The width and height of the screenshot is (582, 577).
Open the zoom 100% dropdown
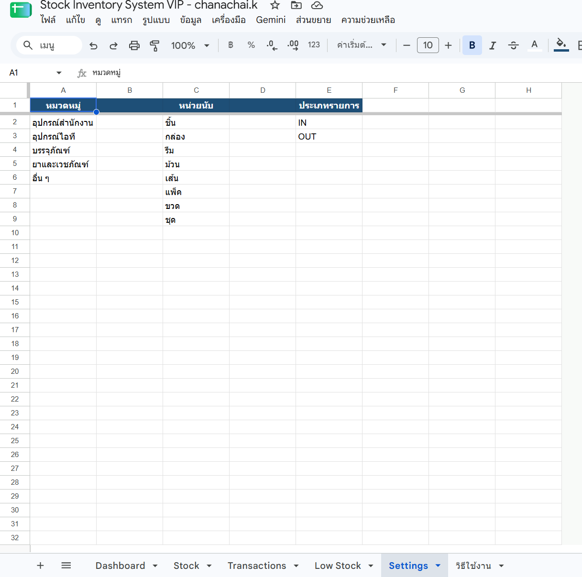190,45
